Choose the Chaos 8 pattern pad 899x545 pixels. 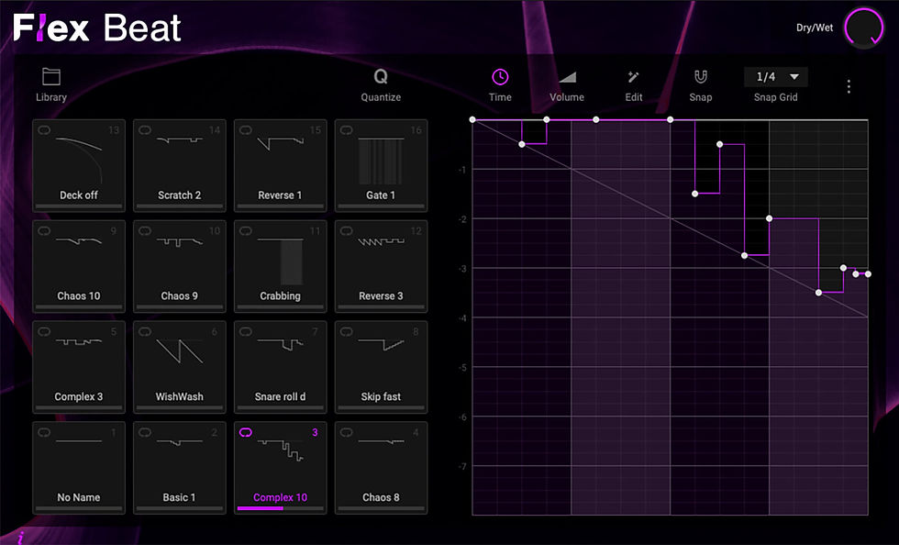(381, 468)
